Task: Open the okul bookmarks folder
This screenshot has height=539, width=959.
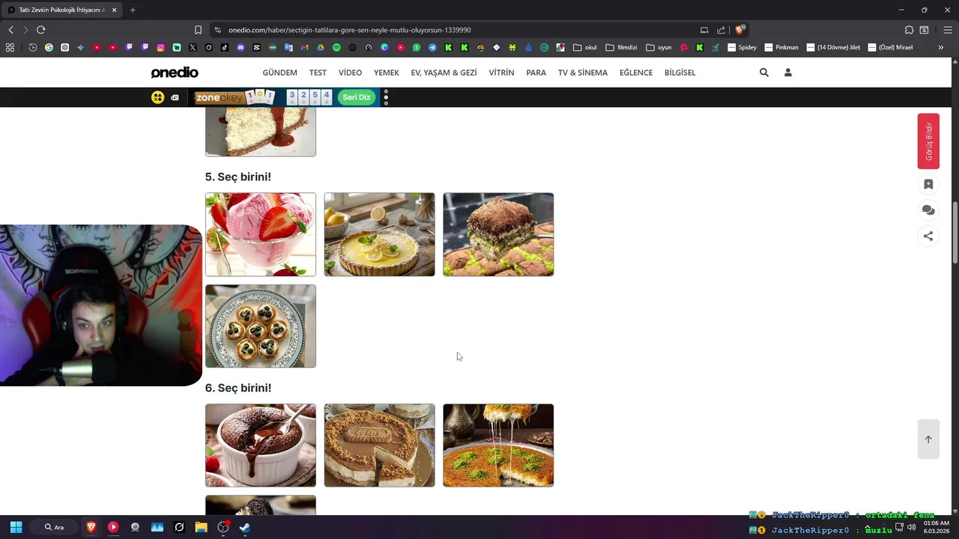Action: click(x=585, y=47)
